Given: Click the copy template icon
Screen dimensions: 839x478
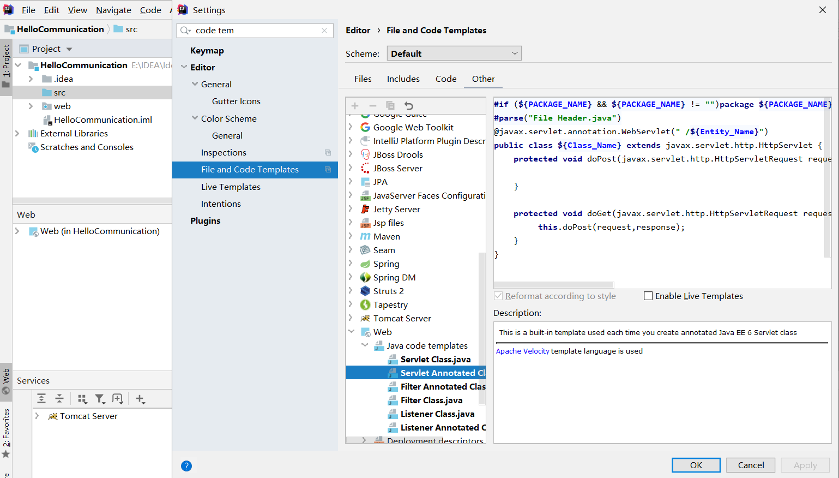Looking at the screenshot, I should tap(390, 106).
